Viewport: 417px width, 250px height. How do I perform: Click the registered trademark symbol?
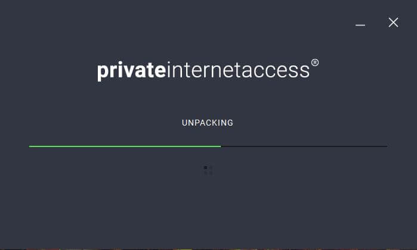(x=315, y=62)
